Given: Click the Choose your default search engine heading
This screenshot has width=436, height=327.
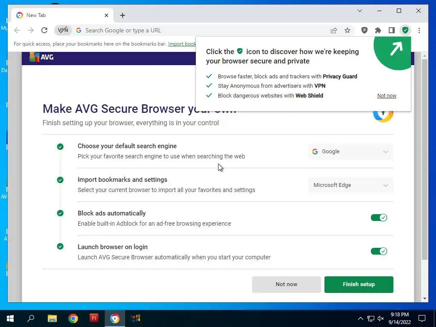Looking at the screenshot, I should coord(127,146).
